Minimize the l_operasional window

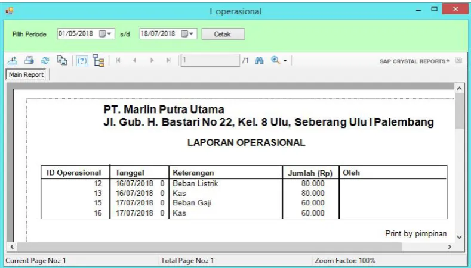[x=418, y=10]
